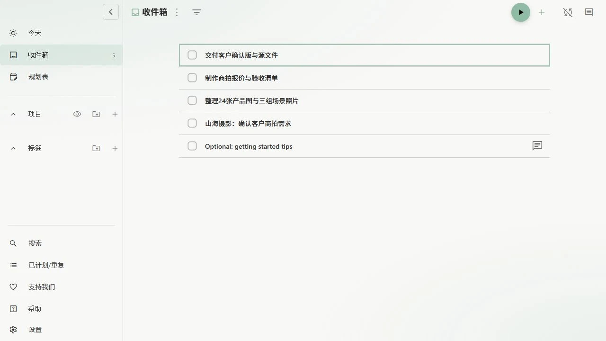Screen dimensions: 606x341
Task: Check off 交付客户确认版与源文件
Action: point(192,55)
